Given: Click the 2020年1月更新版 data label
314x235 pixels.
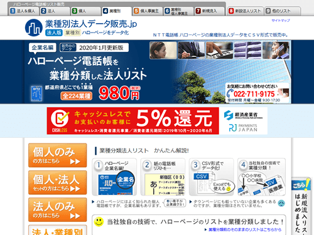Looking at the screenshot, I should tap(94, 48).
